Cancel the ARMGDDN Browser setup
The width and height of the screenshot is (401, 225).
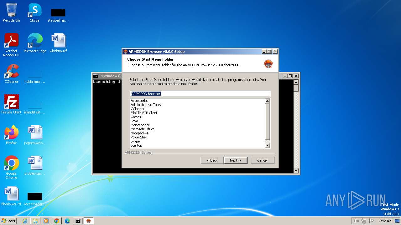pos(262,160)
